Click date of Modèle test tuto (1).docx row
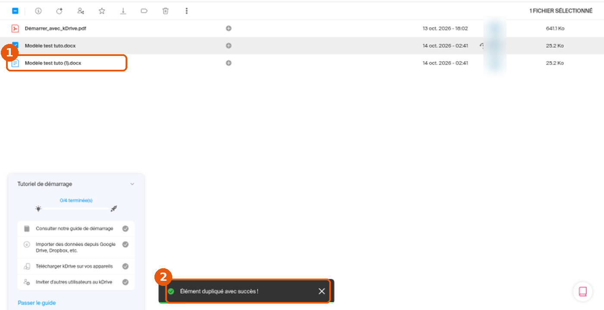 pyautogui.click(x=445, y=63)
